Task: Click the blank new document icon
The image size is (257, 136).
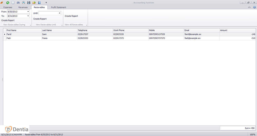Action: coord(13,3)
